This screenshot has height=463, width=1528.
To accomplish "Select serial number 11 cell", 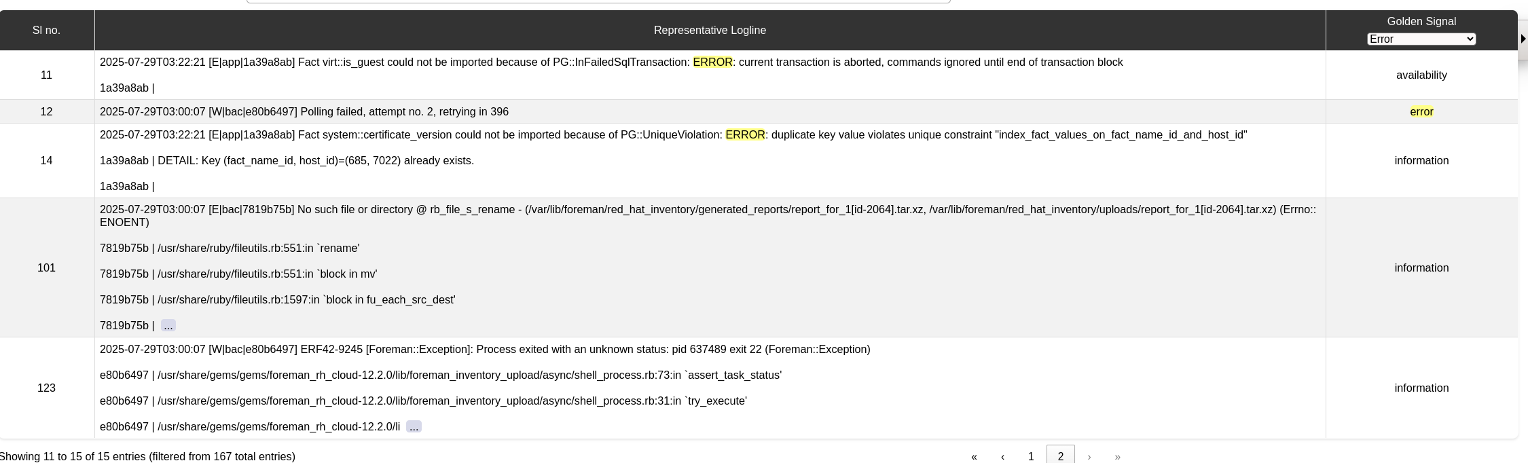I will [46, 75].
